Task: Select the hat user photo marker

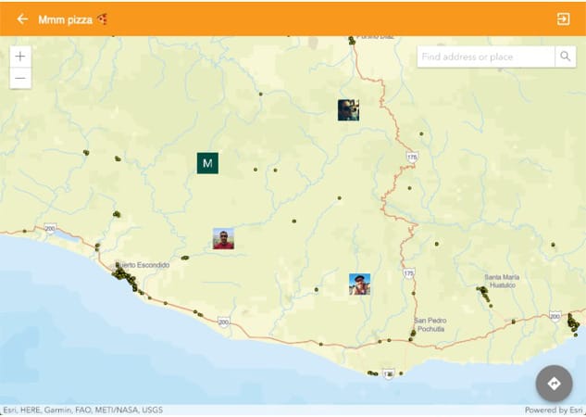Action: (x=359, y=284)
